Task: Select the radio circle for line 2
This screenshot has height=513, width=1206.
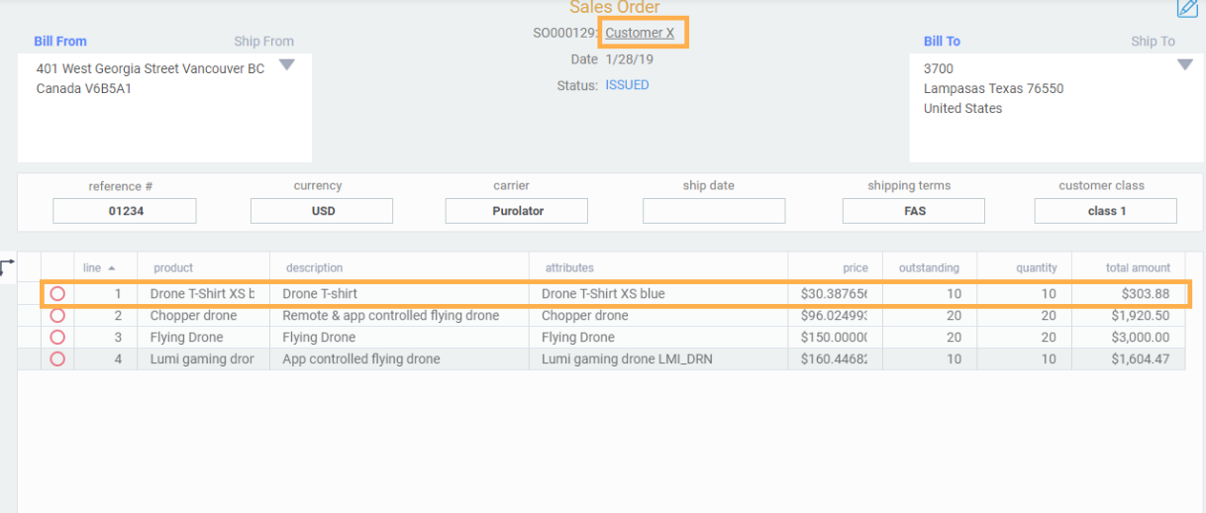Action: tap(57, 316)
